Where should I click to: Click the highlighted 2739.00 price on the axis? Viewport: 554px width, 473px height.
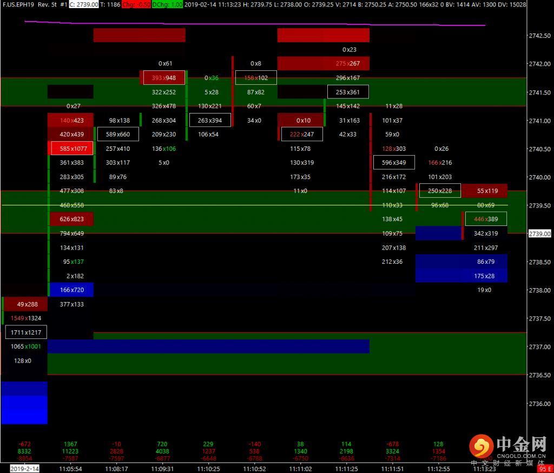coord(539,234)
